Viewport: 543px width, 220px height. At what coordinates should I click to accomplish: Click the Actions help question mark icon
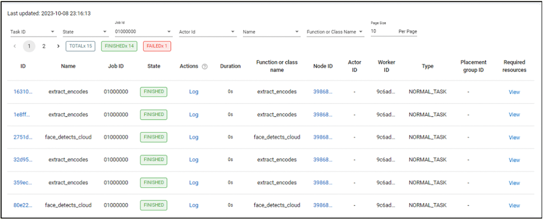(205, 67)
